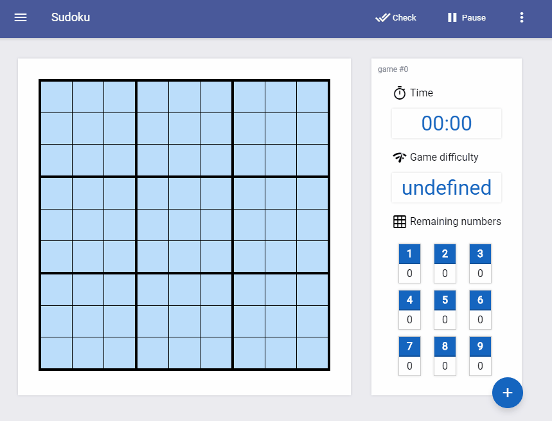Select number 1 in Remaining numbers
The width and height of the screenshot is (552, 421).
409,254
